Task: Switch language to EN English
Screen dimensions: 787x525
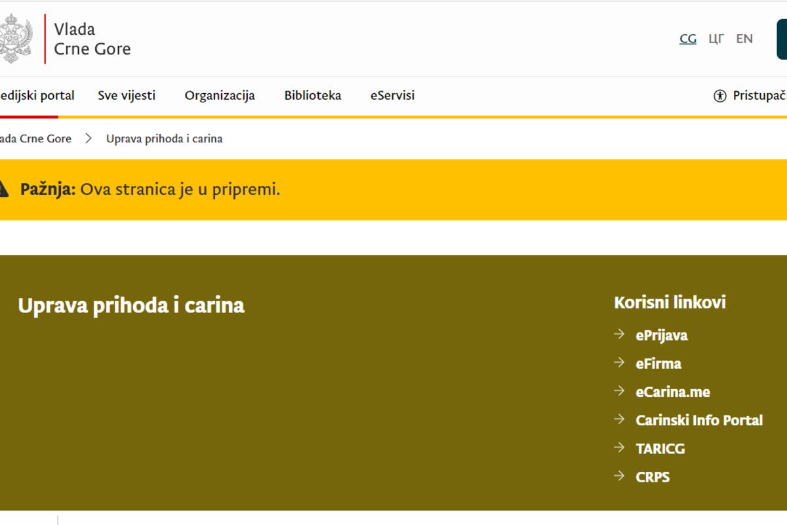Action: (x=744, y=39)
